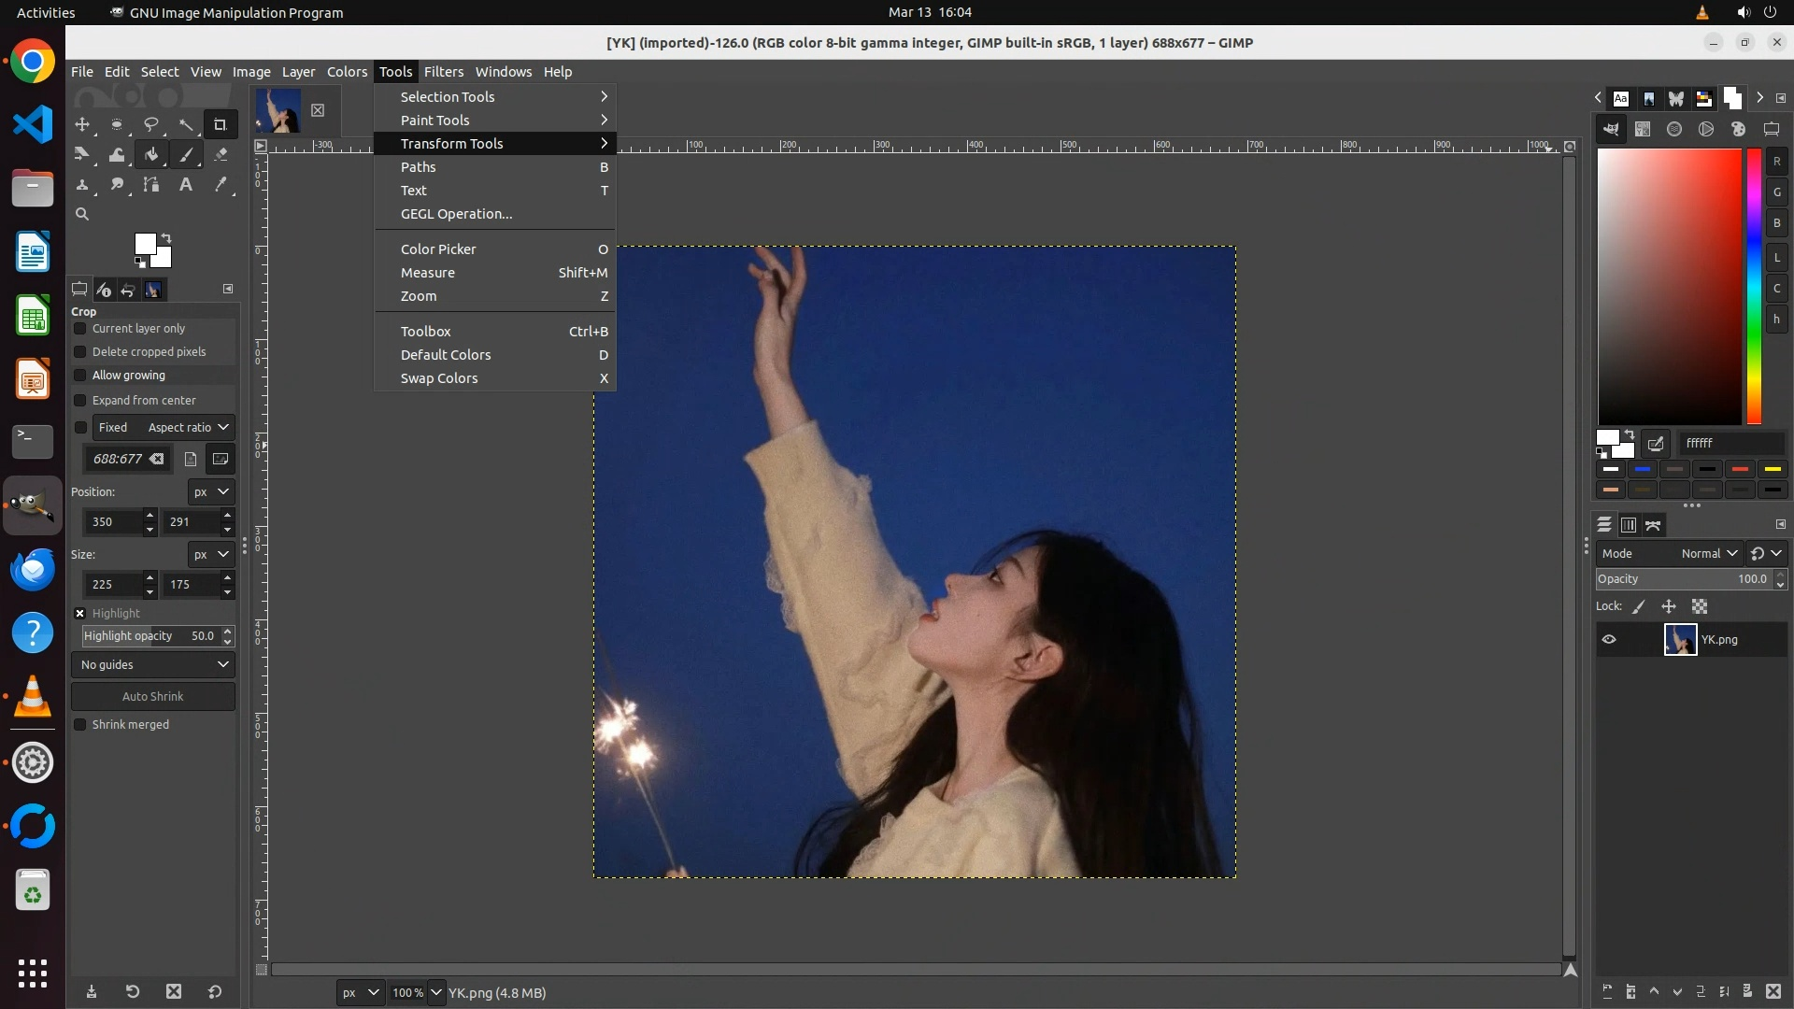Select the Text tool icon
1794x1009 pixels.
click(x=186, y=185)
